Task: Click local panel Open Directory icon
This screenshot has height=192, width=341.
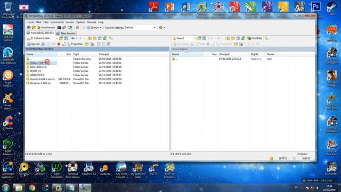Action: [61, 38]
